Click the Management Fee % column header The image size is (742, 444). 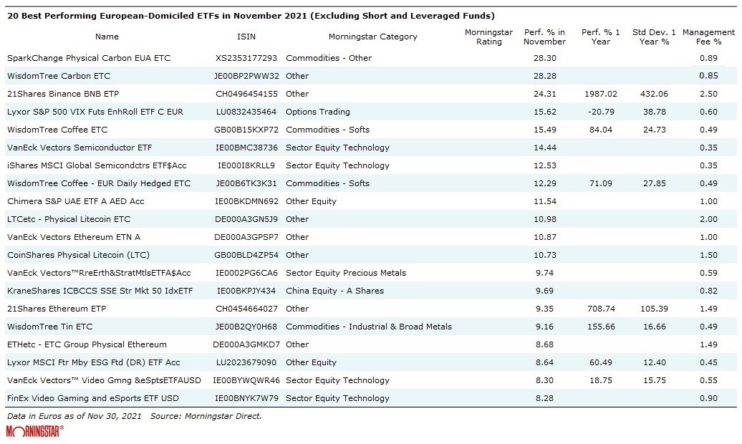click(x=708, y=37)
